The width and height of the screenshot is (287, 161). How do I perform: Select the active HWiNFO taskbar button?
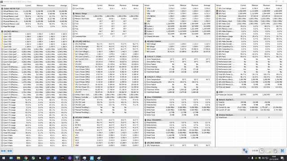(x=77, y=158)
